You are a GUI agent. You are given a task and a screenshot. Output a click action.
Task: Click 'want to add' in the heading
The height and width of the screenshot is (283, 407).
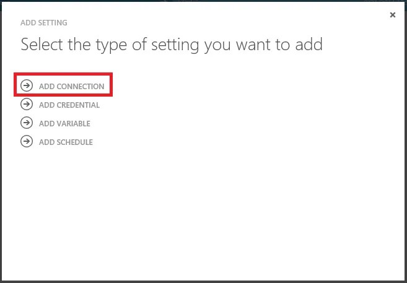(279, 45)
